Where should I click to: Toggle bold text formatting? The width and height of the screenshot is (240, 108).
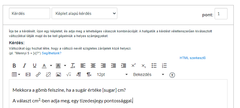coord(14,66)
